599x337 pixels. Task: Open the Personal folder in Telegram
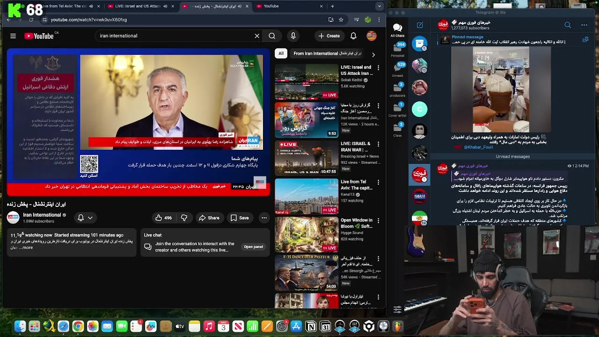click(397, 50)
